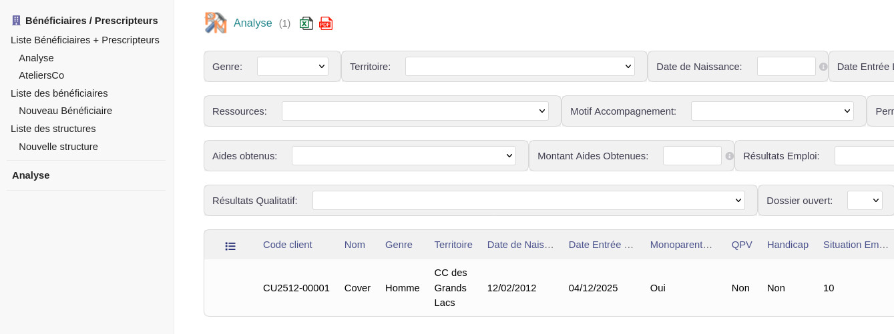Expand the Résultats Qualitatif dropdown
This screenshot has height=334, width=894.
(528, 201)
